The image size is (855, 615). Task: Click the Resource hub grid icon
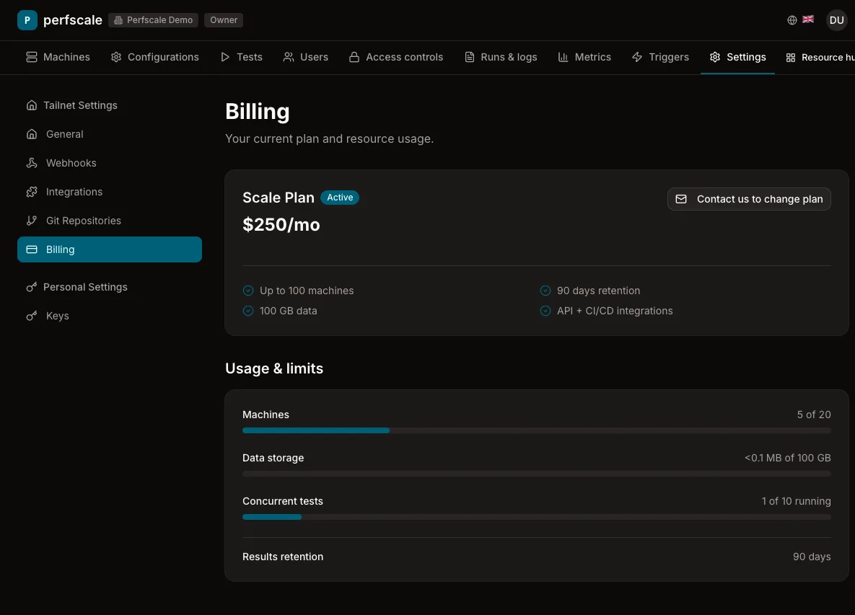click(791, 58)
